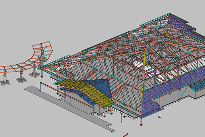This screenshot has height=137, width=205.
Task: Select the orange beam fragment at bottom edge
Action: pos(125,135)
